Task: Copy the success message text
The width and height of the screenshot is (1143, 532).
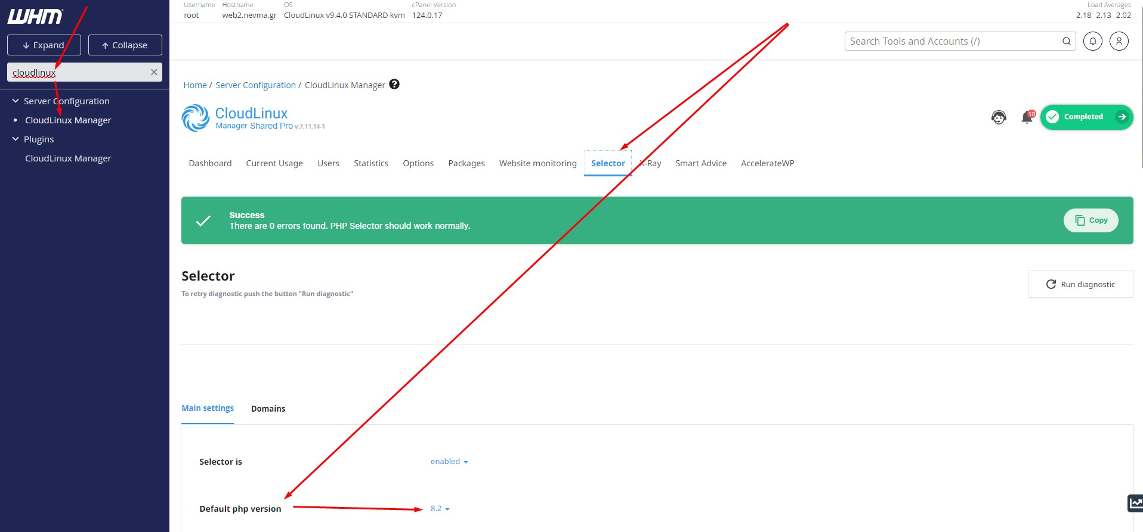Action: 1091,220
